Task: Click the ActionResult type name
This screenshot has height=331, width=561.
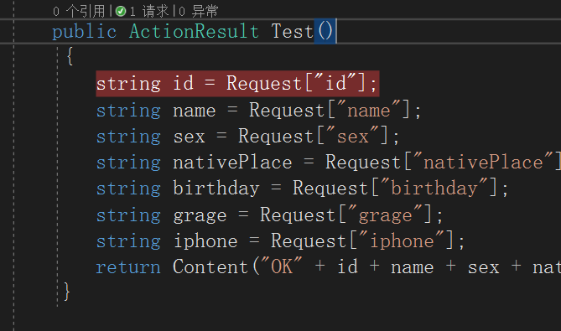Action: pyautogui.click(x=194, y=32)
